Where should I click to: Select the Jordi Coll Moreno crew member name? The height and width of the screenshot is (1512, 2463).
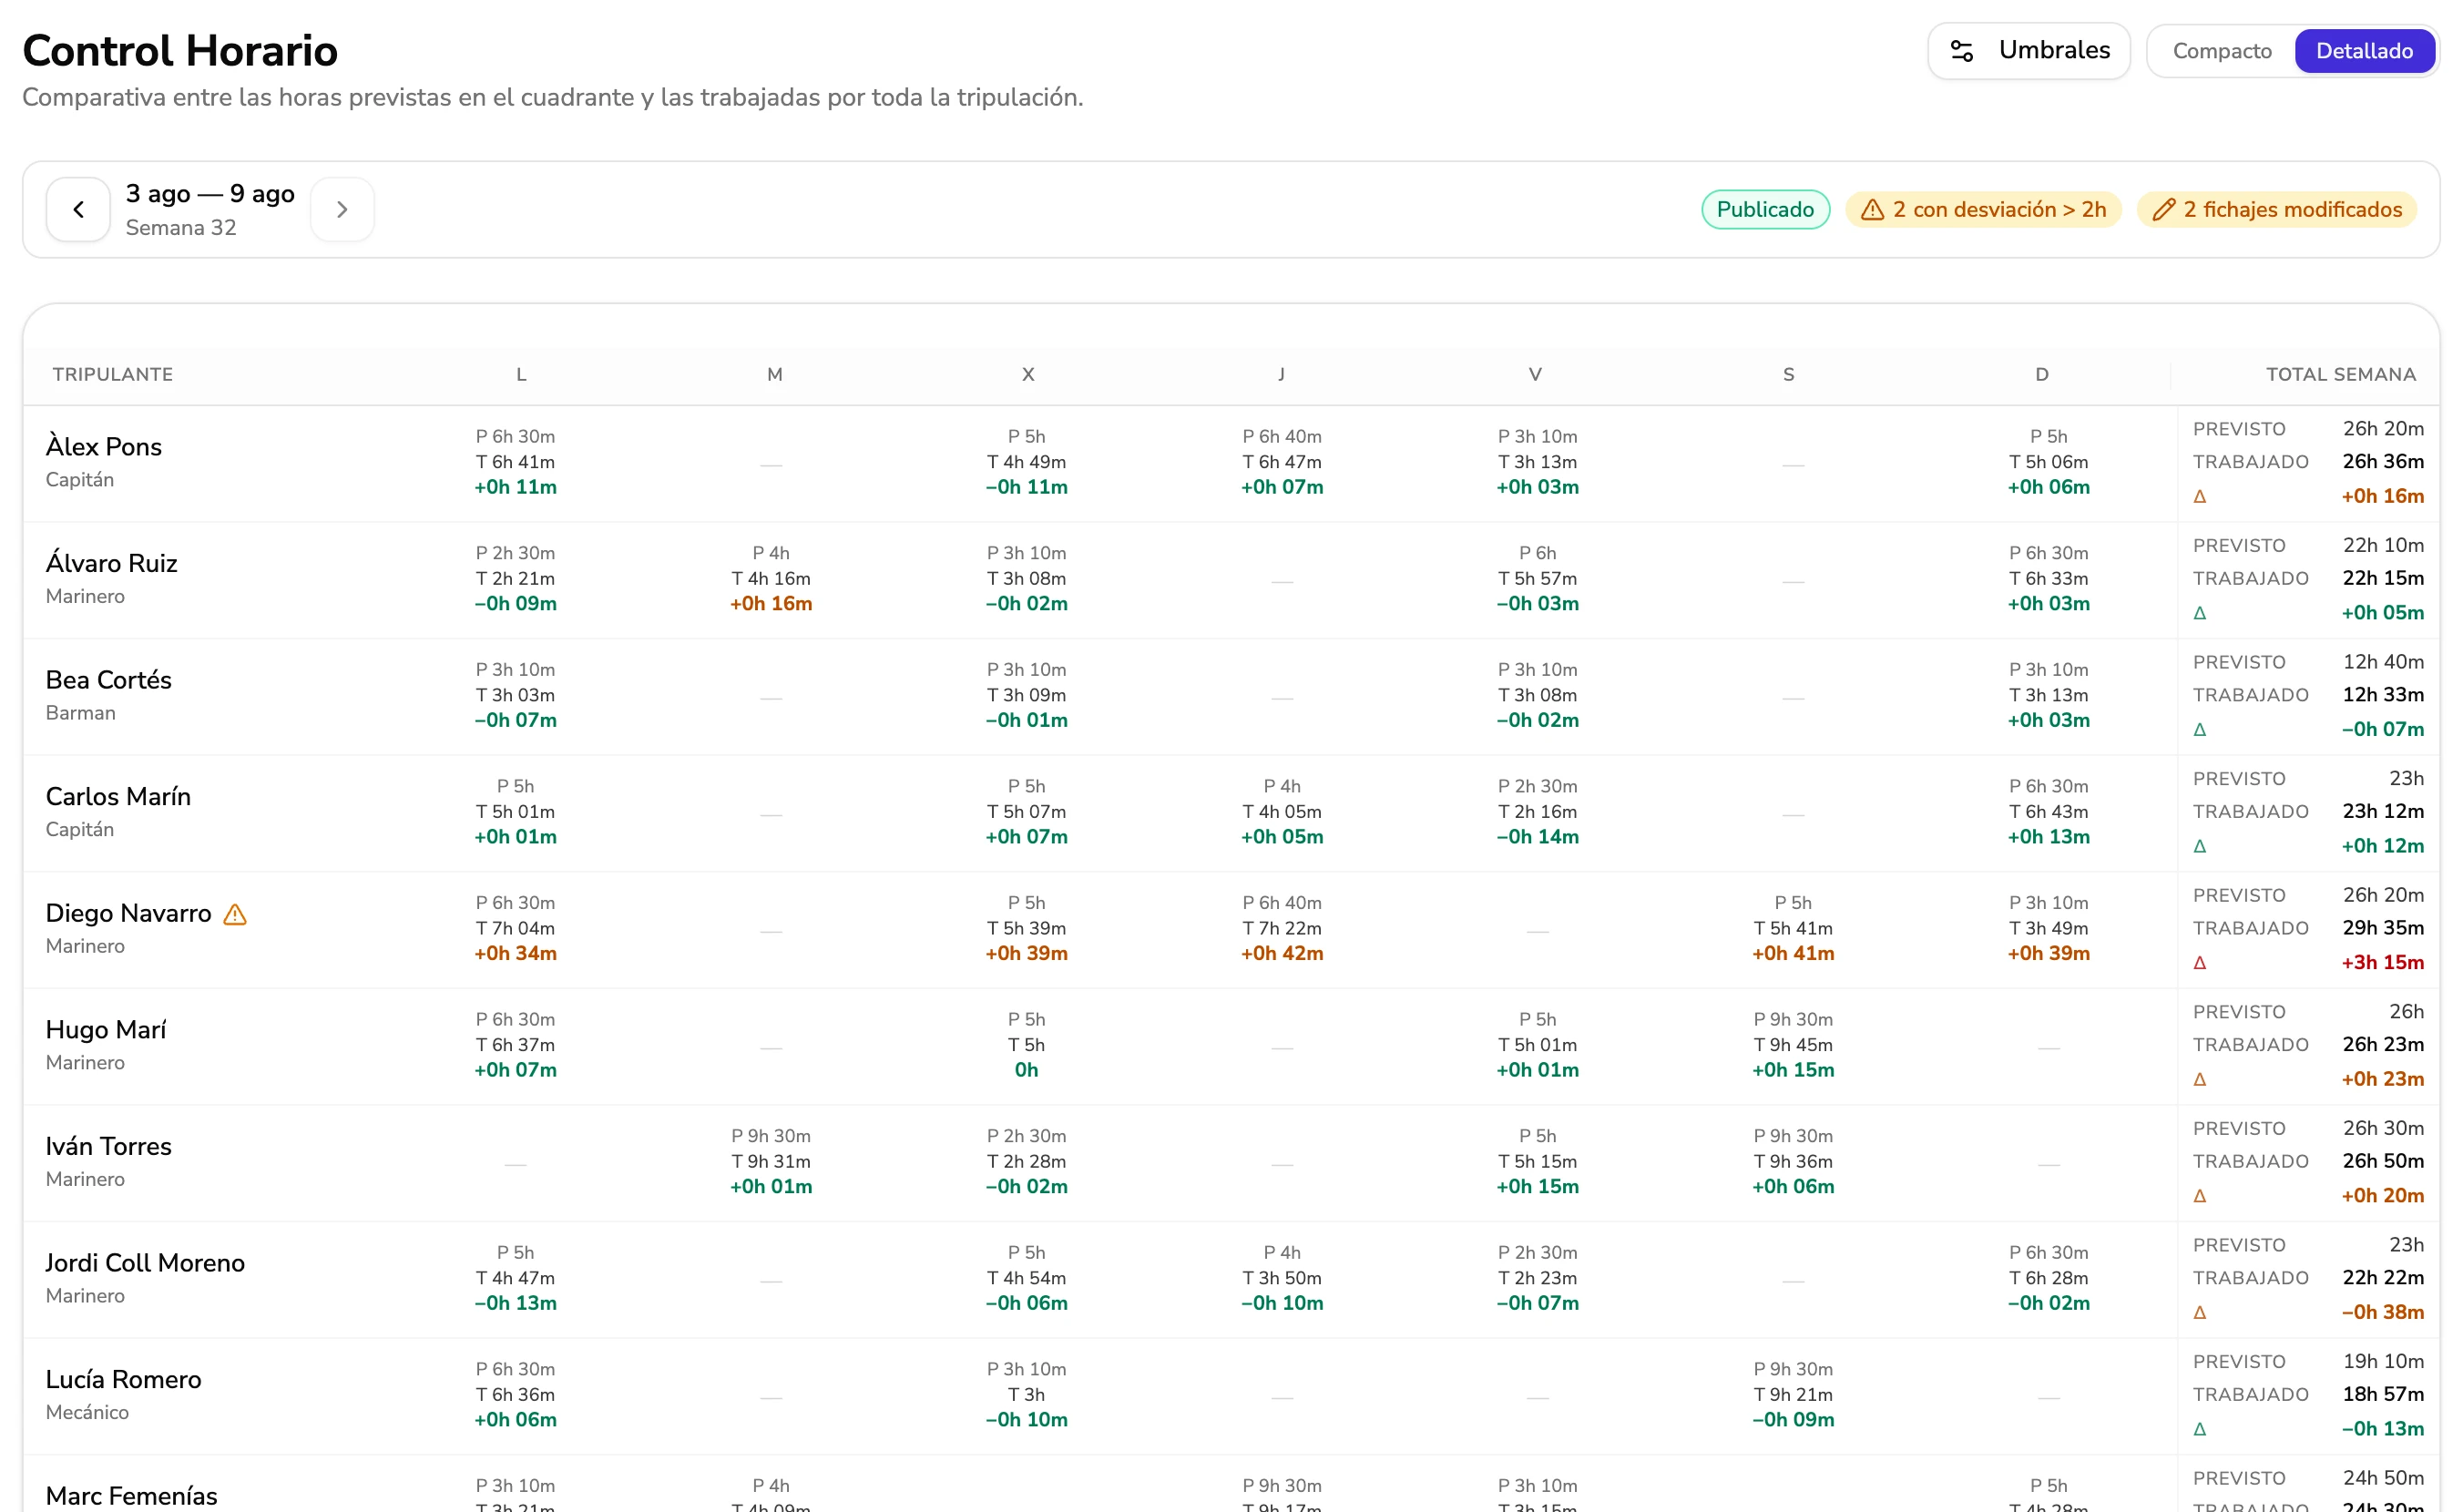click(x=145, y=1263)
